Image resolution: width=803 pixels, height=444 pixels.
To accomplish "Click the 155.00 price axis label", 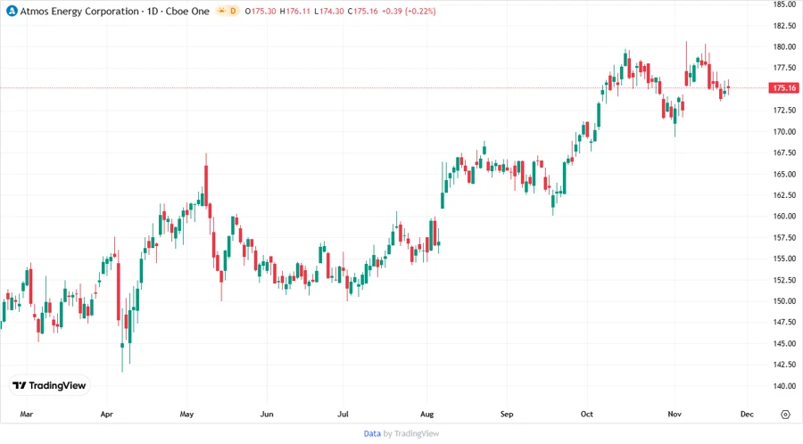I will (x=784, y=259).
